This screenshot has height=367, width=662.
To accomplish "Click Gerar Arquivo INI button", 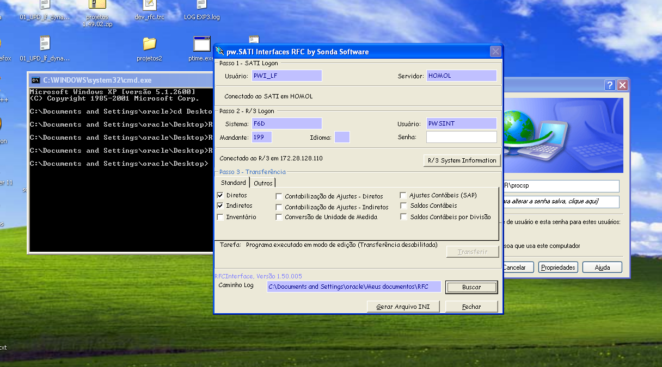I will tap(403, 307).
